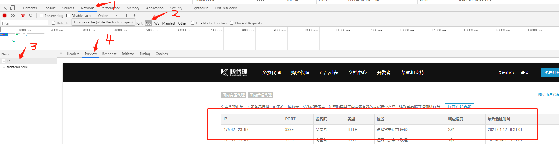The width and height of the screenshot is (559, 144).
Task: Open the Security tab
Action: [x=176, y=8]
